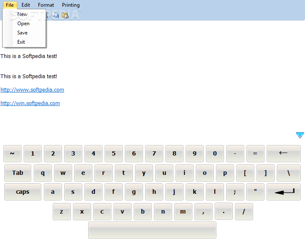This screenshot has width=305, height=240.
Task: Open the Edit menu
Action: pyautogui.click(x=26, y=5)
